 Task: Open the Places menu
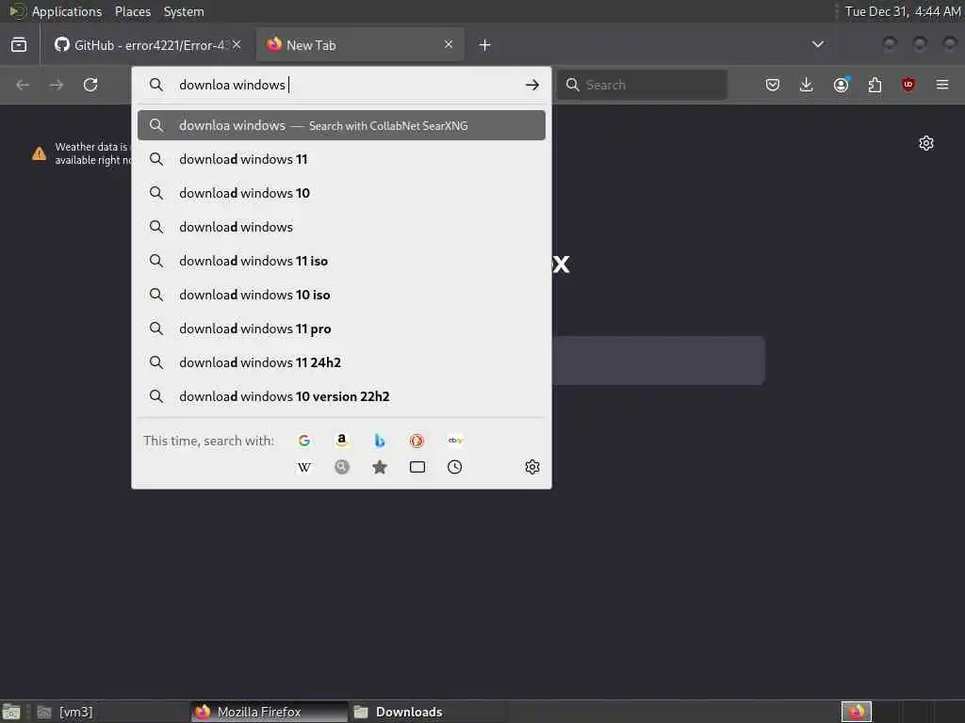point(132,11)
